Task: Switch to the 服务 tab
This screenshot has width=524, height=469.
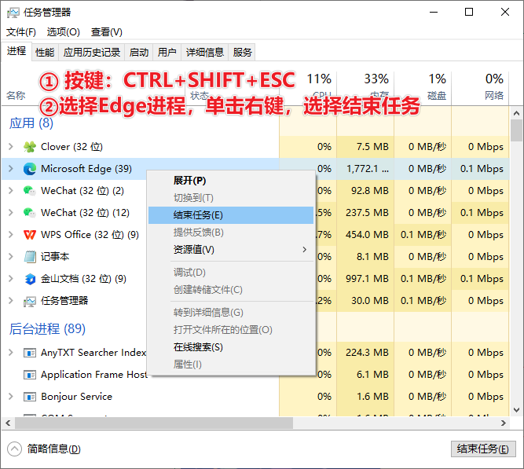Action: tap(242, 52)
